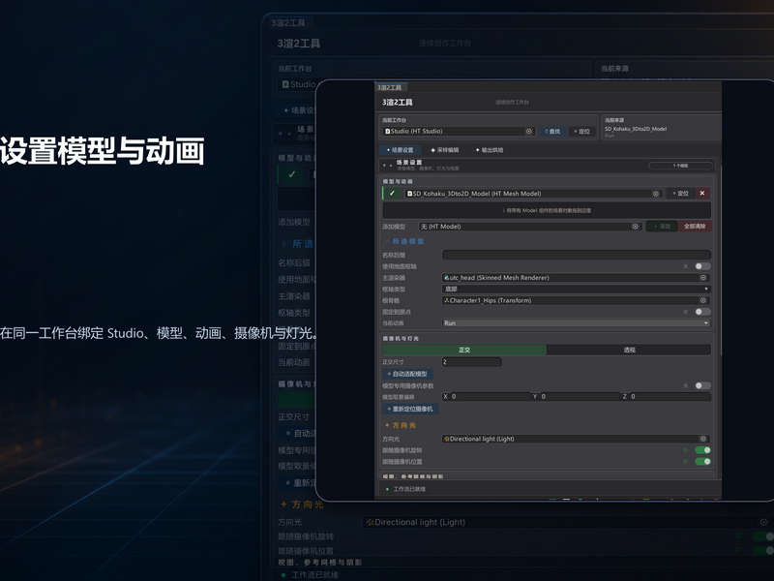Click 工作流已就绪 status text in background window
Screen dimensions: 774x581
pos(314,574)
